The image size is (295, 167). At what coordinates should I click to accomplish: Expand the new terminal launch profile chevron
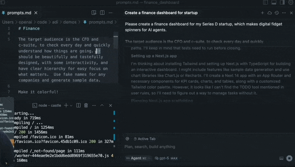coord(71,105)
